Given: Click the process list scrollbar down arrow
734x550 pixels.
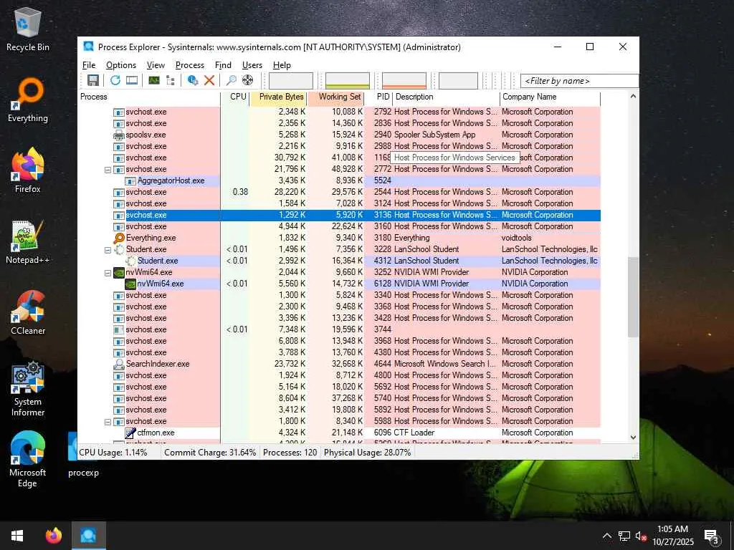Looking at the screenshot, I should pos(633,438).
